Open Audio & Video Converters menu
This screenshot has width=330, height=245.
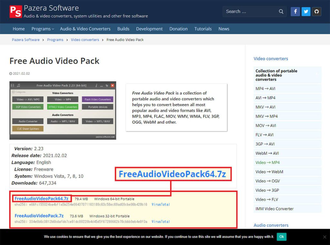tap(85, 29)
